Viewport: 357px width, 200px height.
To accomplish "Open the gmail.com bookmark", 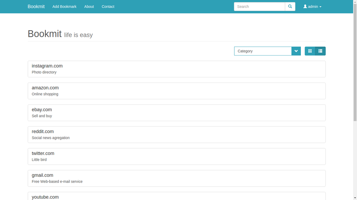I will click(x=42, y=175).
